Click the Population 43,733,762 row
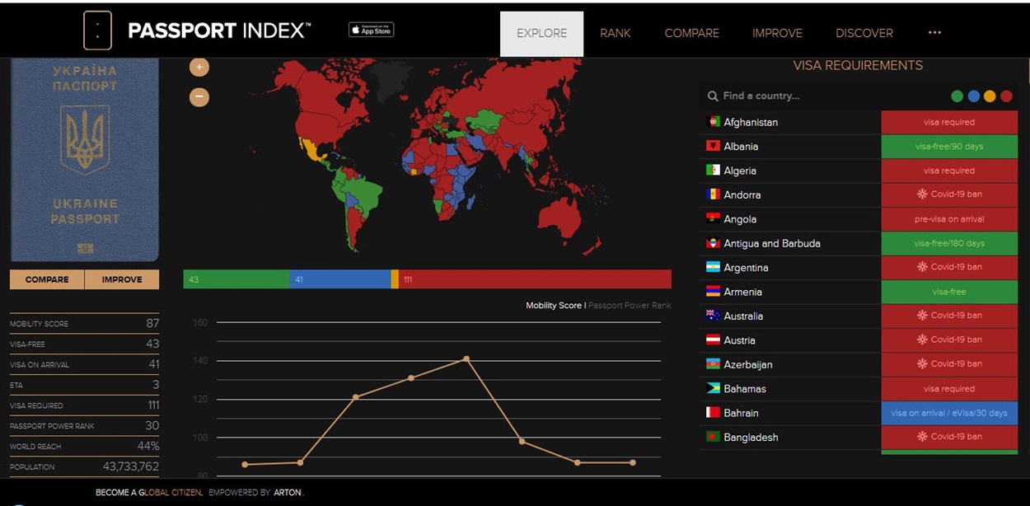Viewport: 1030px width, 506px height. click(85, 466)
